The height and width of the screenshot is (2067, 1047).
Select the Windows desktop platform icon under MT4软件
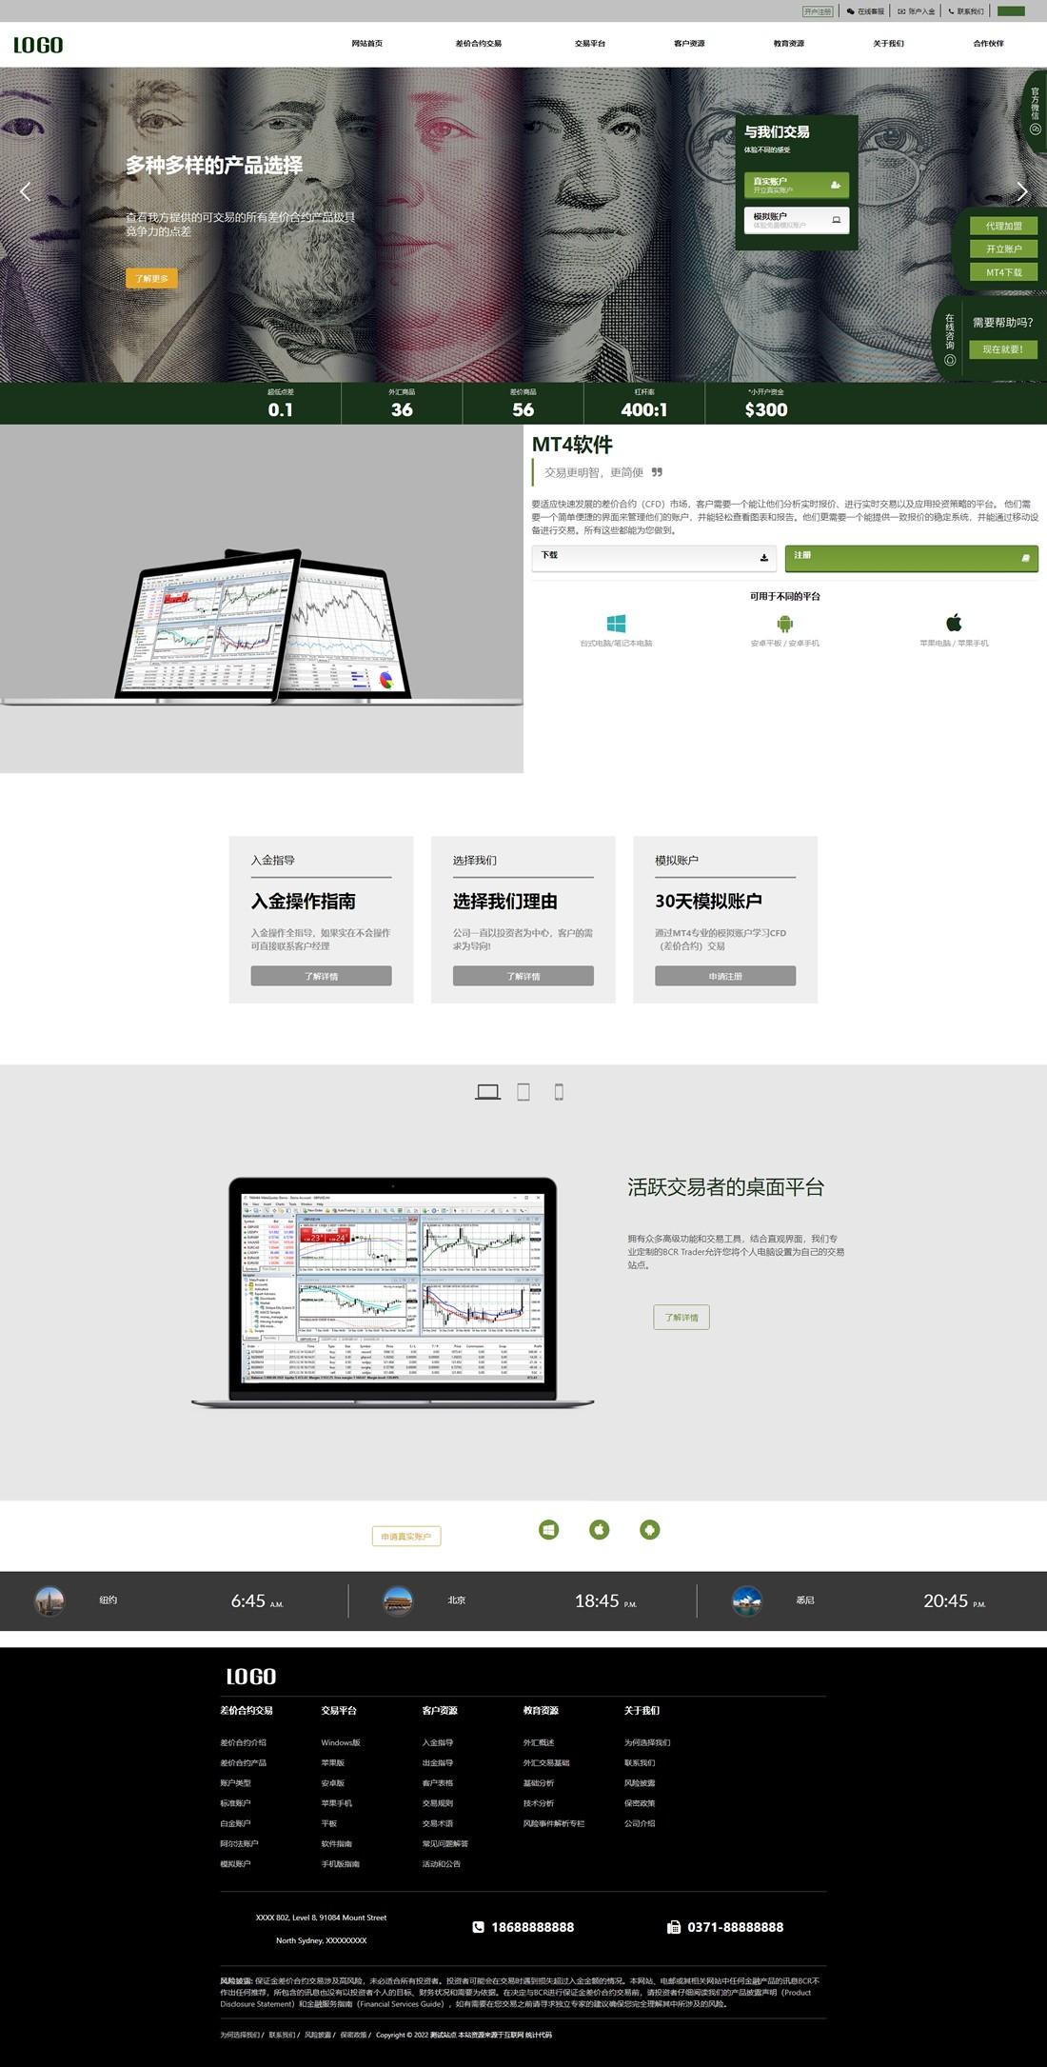pos(616,624)
